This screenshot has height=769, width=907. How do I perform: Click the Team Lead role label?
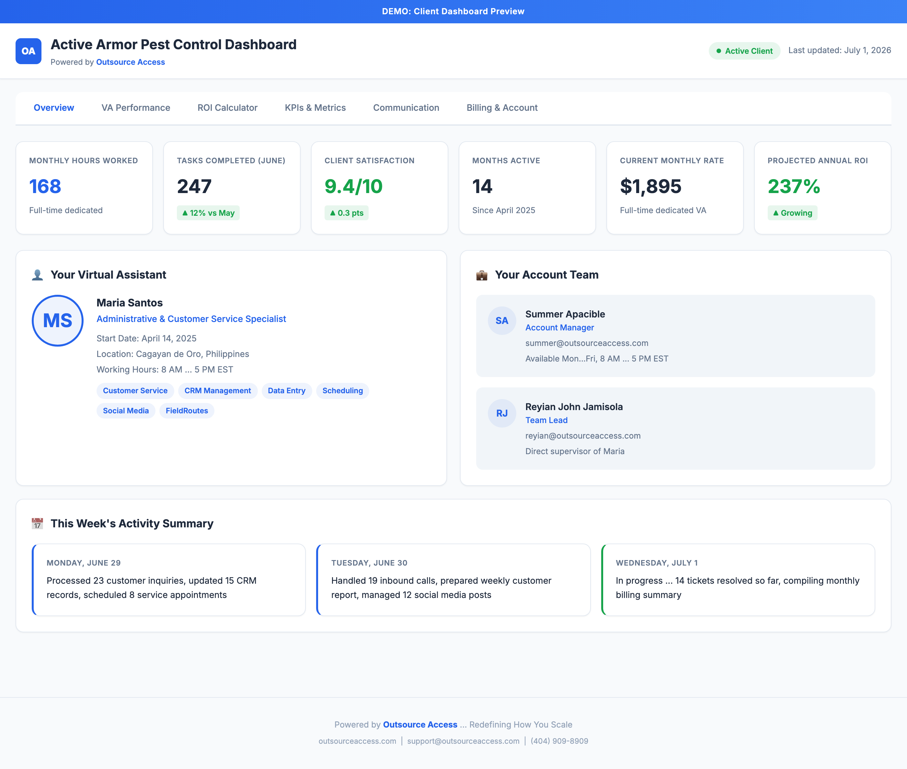click(x=546, y=420)
